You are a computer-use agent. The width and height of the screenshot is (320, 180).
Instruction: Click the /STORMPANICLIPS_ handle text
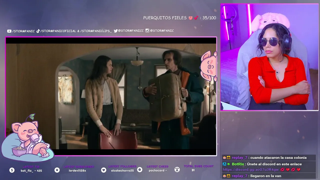coord(96,31)
